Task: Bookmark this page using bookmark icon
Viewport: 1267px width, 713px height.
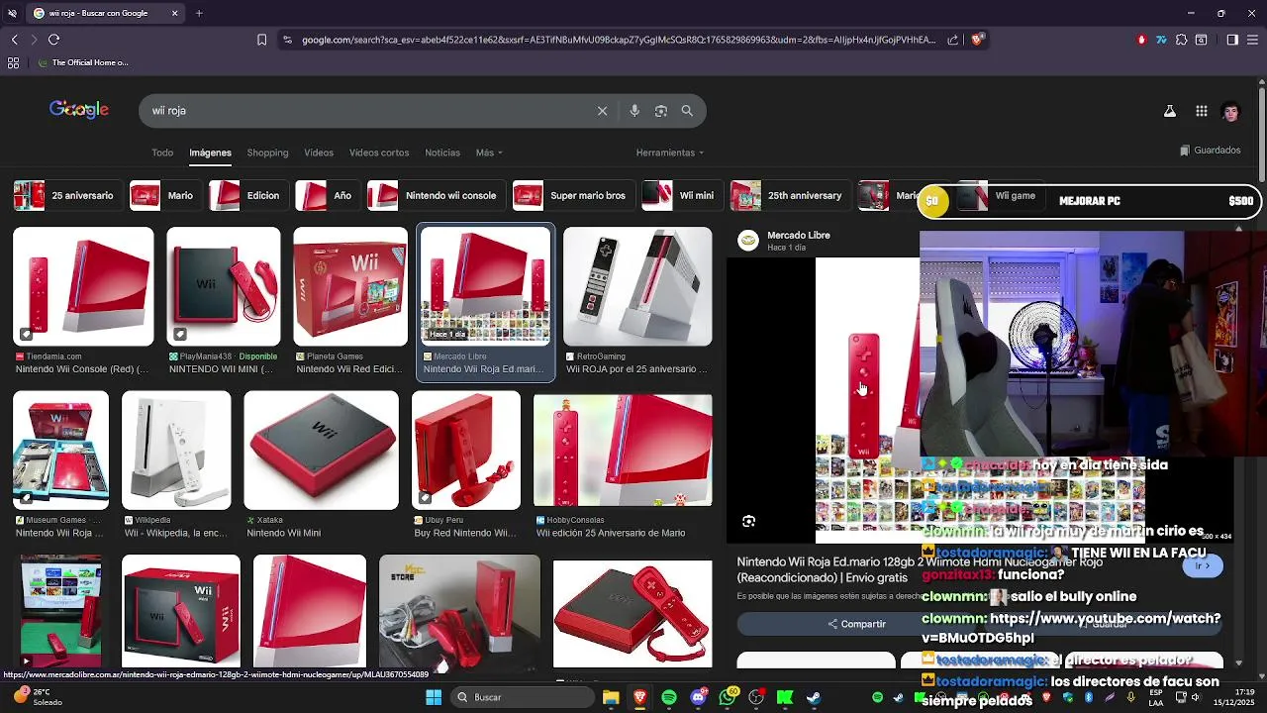Action: click(x=261, y=40)
